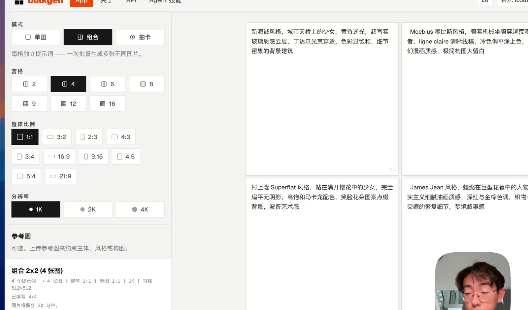
Task: Click the 整体比例 section label
Action: 23,124
